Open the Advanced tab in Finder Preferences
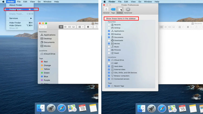The height and width of the screenshot is (114, 203). (128, 10)
